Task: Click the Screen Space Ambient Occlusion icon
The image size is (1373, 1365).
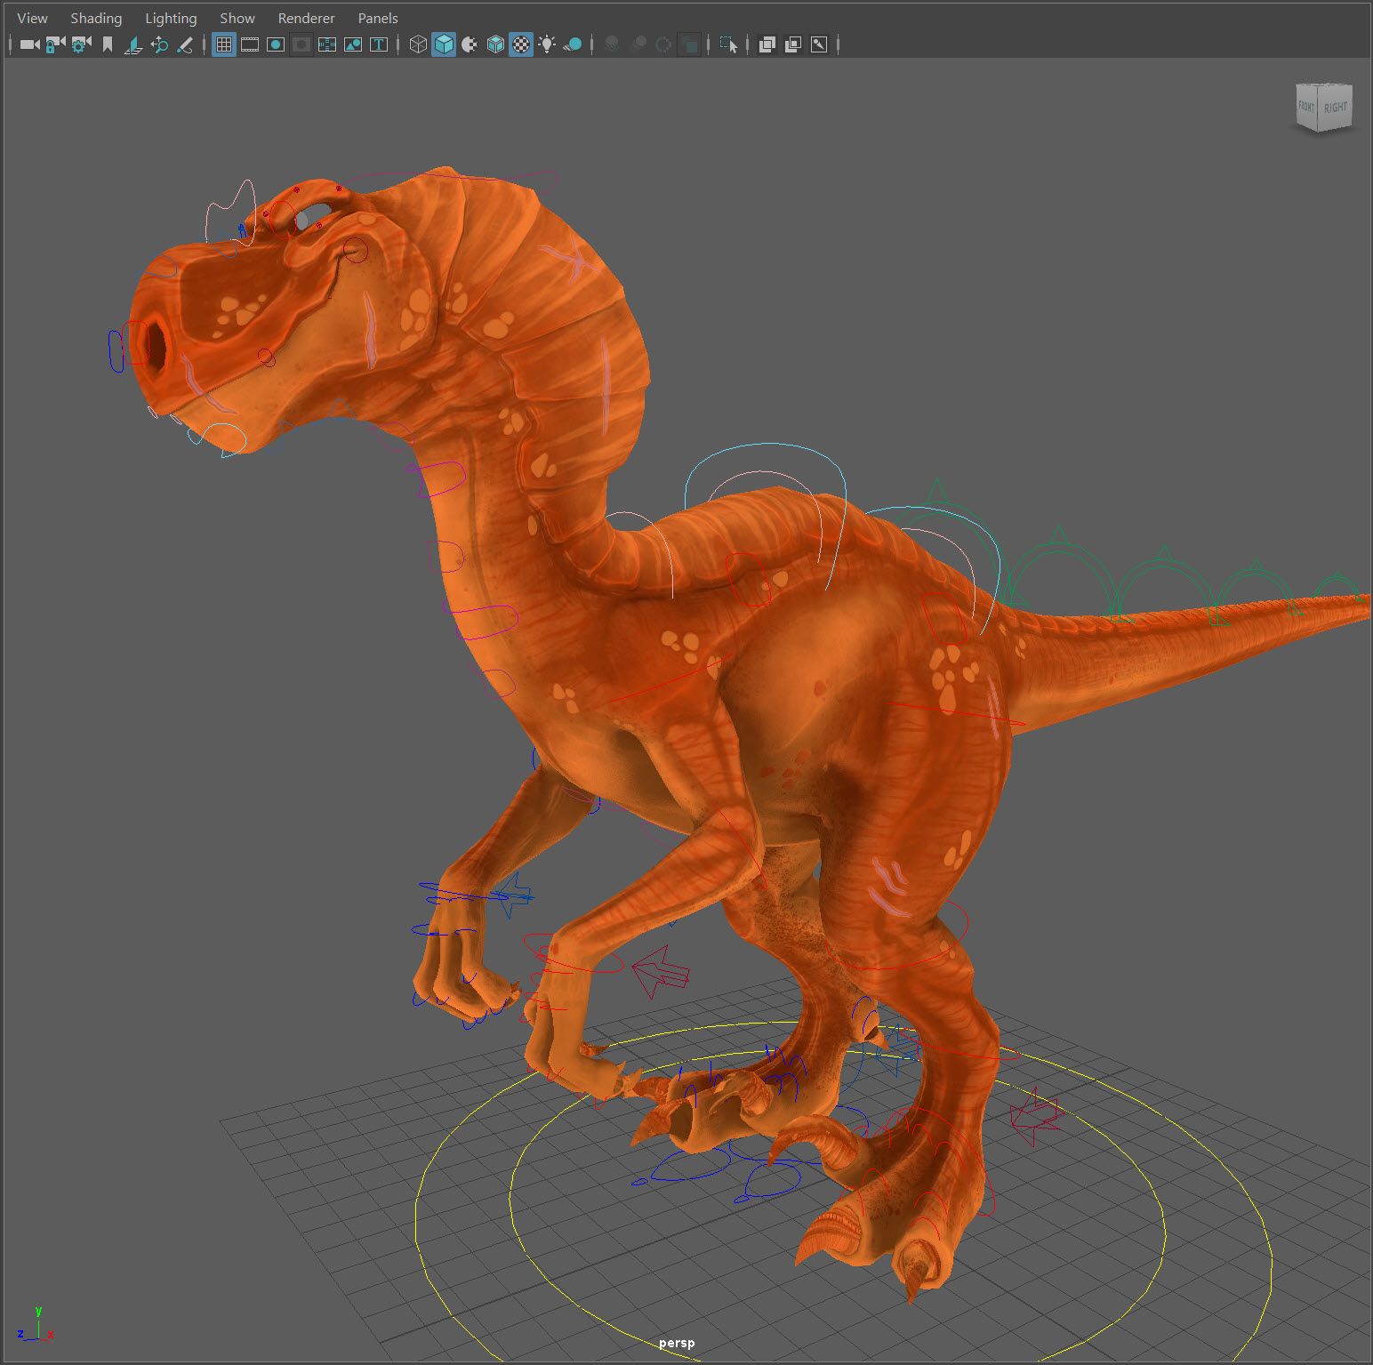Action: (x=612, y=44)
